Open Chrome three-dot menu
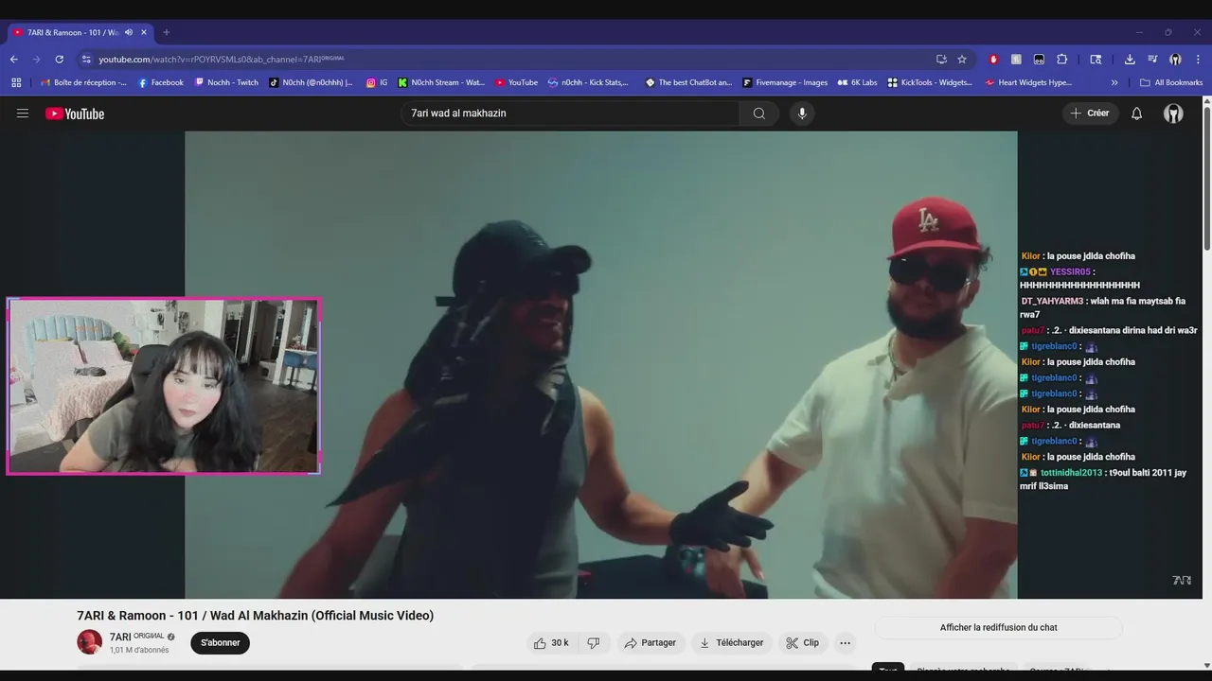The width and height of the screenshot is (1212, 681). click(x=1197, y=59)
